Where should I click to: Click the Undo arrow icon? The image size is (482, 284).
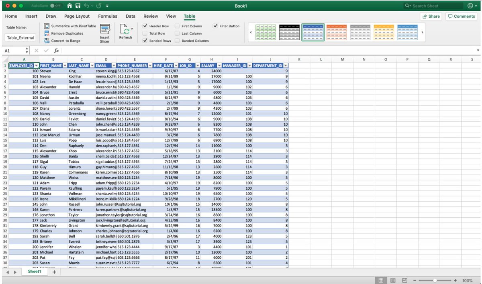pos(86,6)
